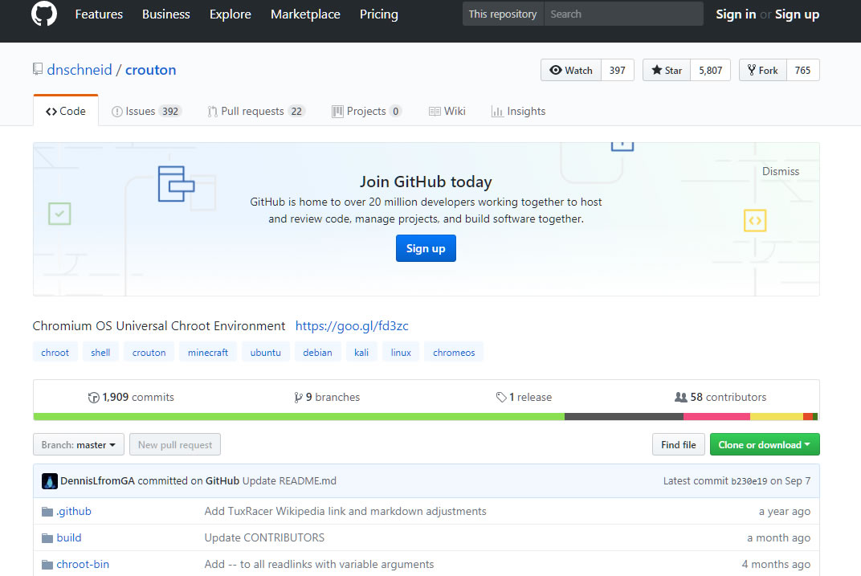Image resolution: width=861 pixels, height=576 pixels.
Task: View the 5,807 stargazers count
Action: point(711,70)
